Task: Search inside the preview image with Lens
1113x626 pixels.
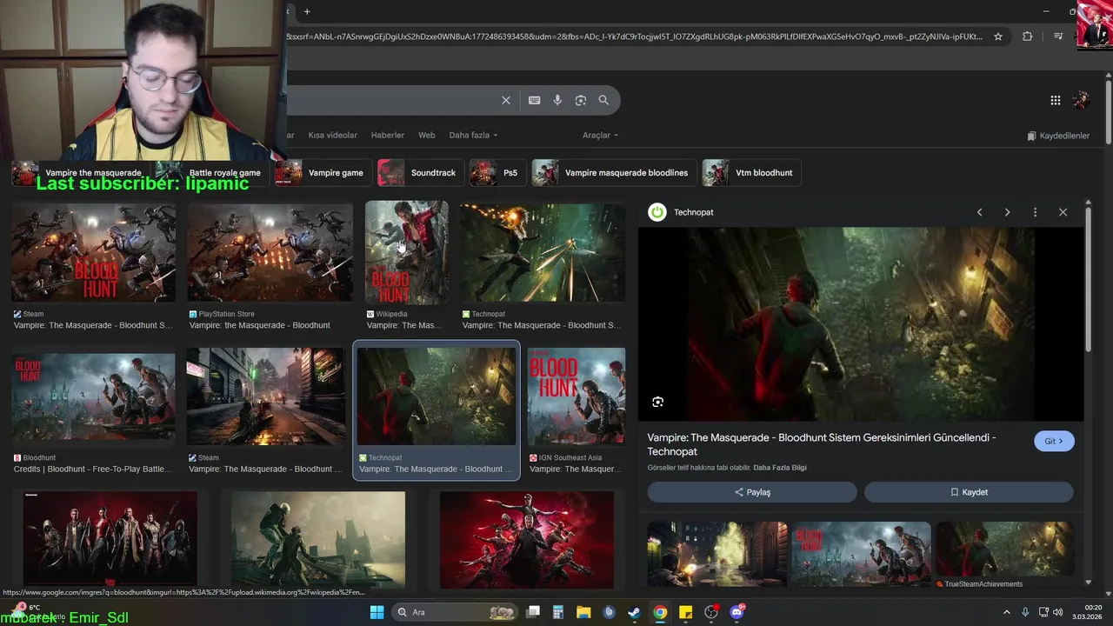Action: pos(658,402)
